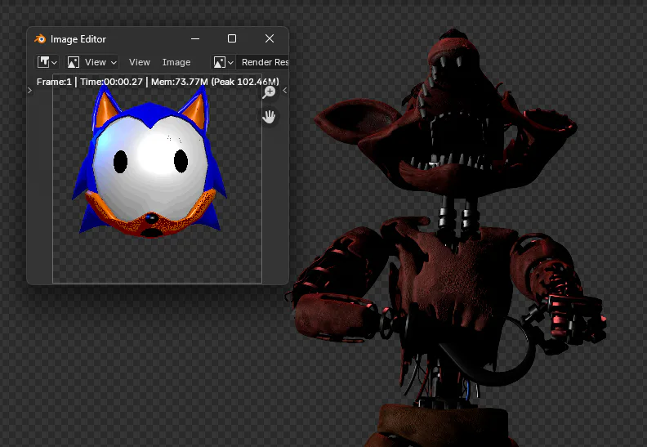Image resolution: width=647 pixels, height=447 pixels.
Task: Select the zoom magnifier tool
Action: (269, 92)
